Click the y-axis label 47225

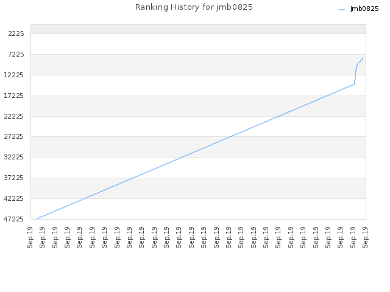click(x=14, y=219)
